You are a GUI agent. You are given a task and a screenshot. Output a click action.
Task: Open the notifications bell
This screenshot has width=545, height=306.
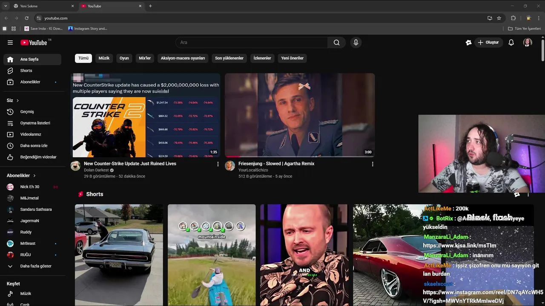(511, 42)
